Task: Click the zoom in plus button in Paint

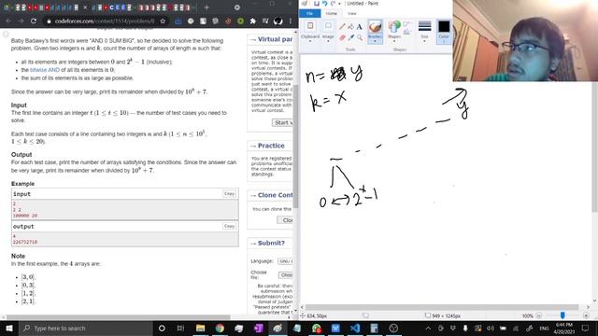Action: [x=586, y=315]
